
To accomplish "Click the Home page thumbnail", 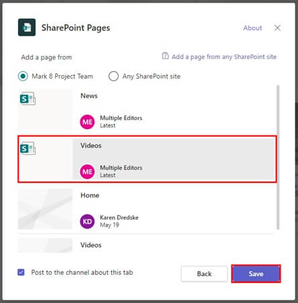I will click(x=45, y=209).
